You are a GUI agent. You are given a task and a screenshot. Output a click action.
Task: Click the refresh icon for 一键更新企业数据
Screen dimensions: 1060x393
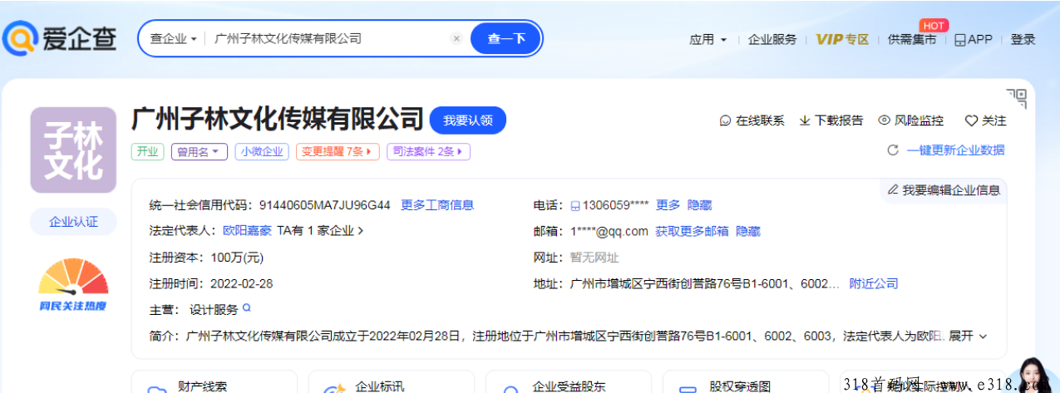click(x=893, y=150)
